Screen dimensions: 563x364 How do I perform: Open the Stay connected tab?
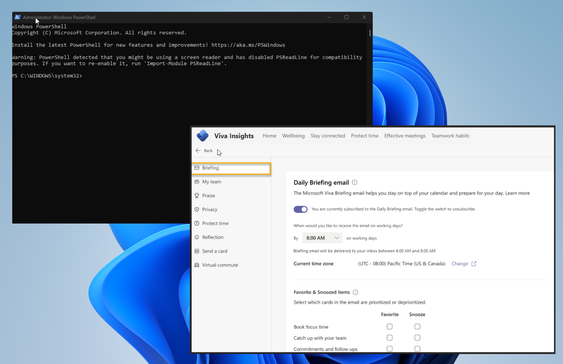pos(328,136)
